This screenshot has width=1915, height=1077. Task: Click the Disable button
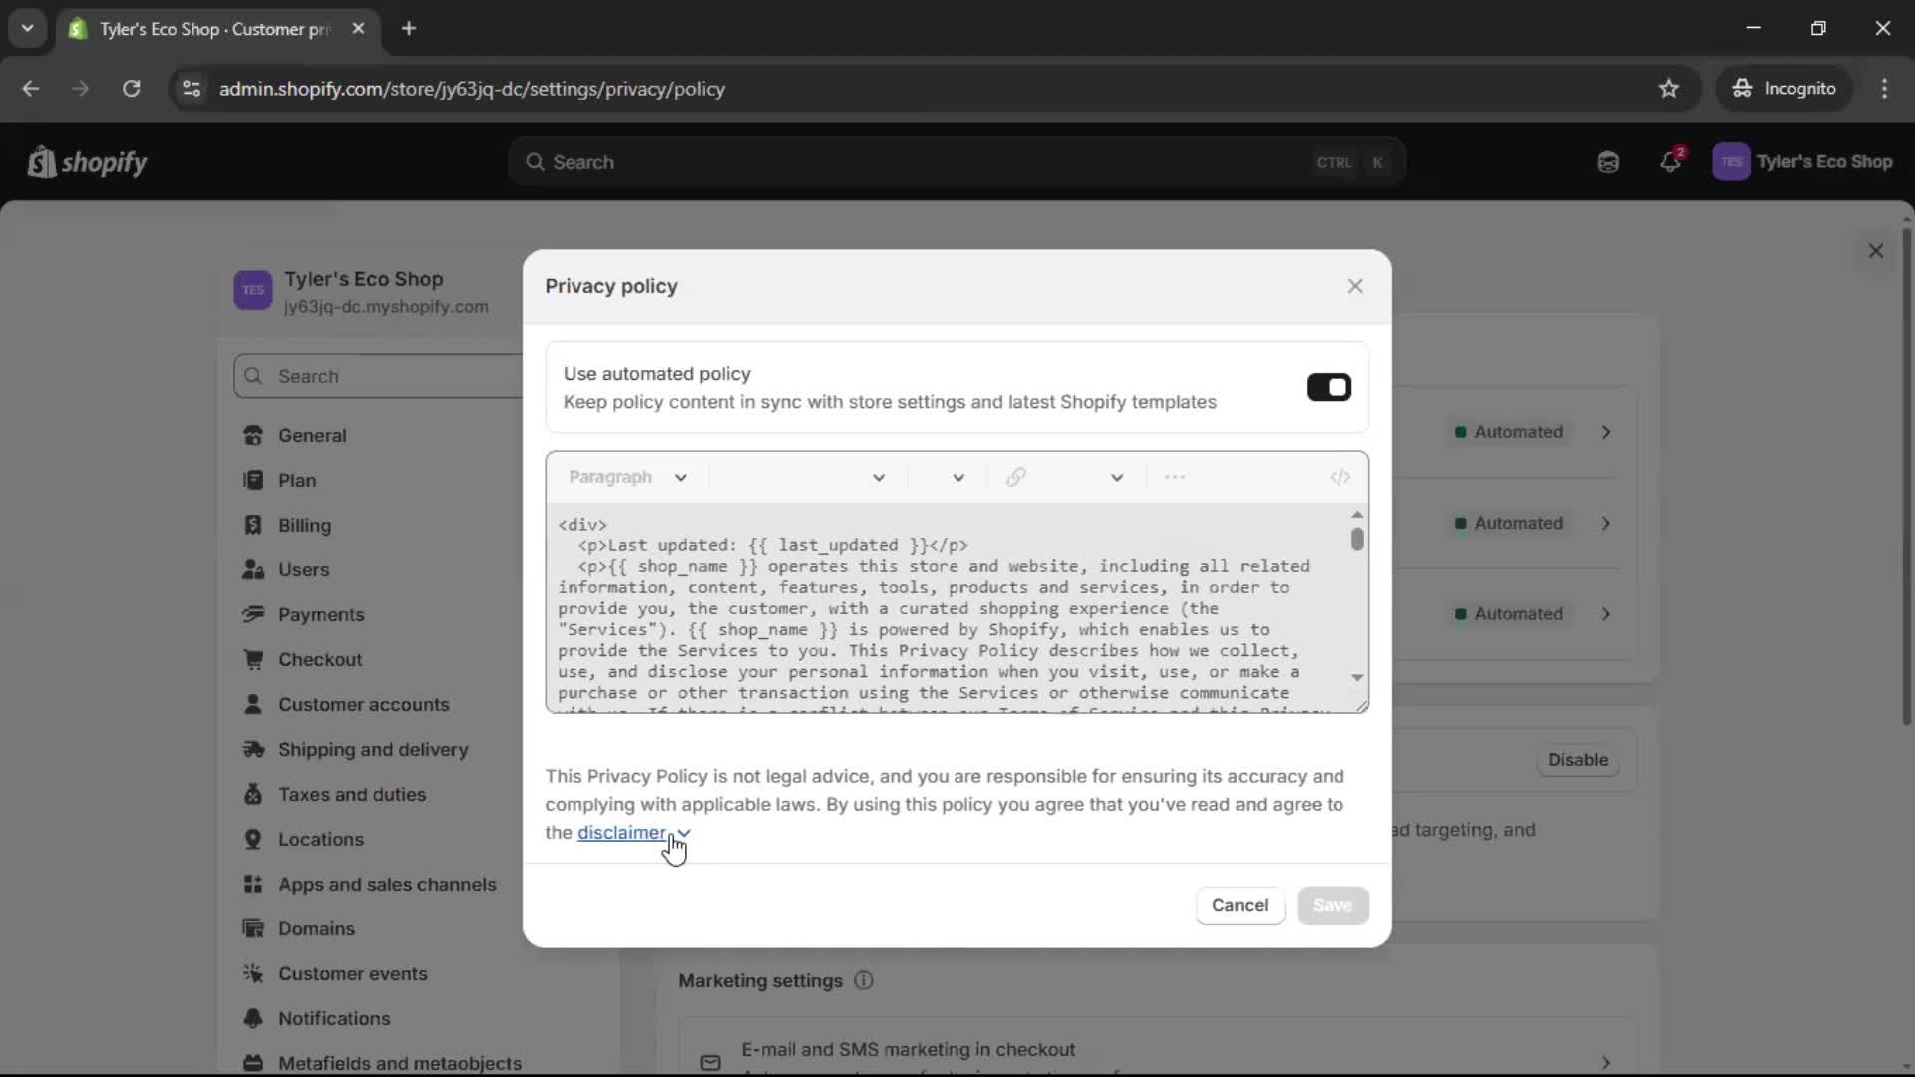(x=1577, y=760)
